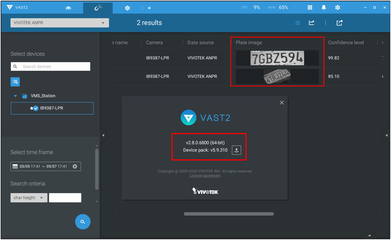
Task: Toggle the IB9387-LPR device checkbox
Action: tap(36, 109)
